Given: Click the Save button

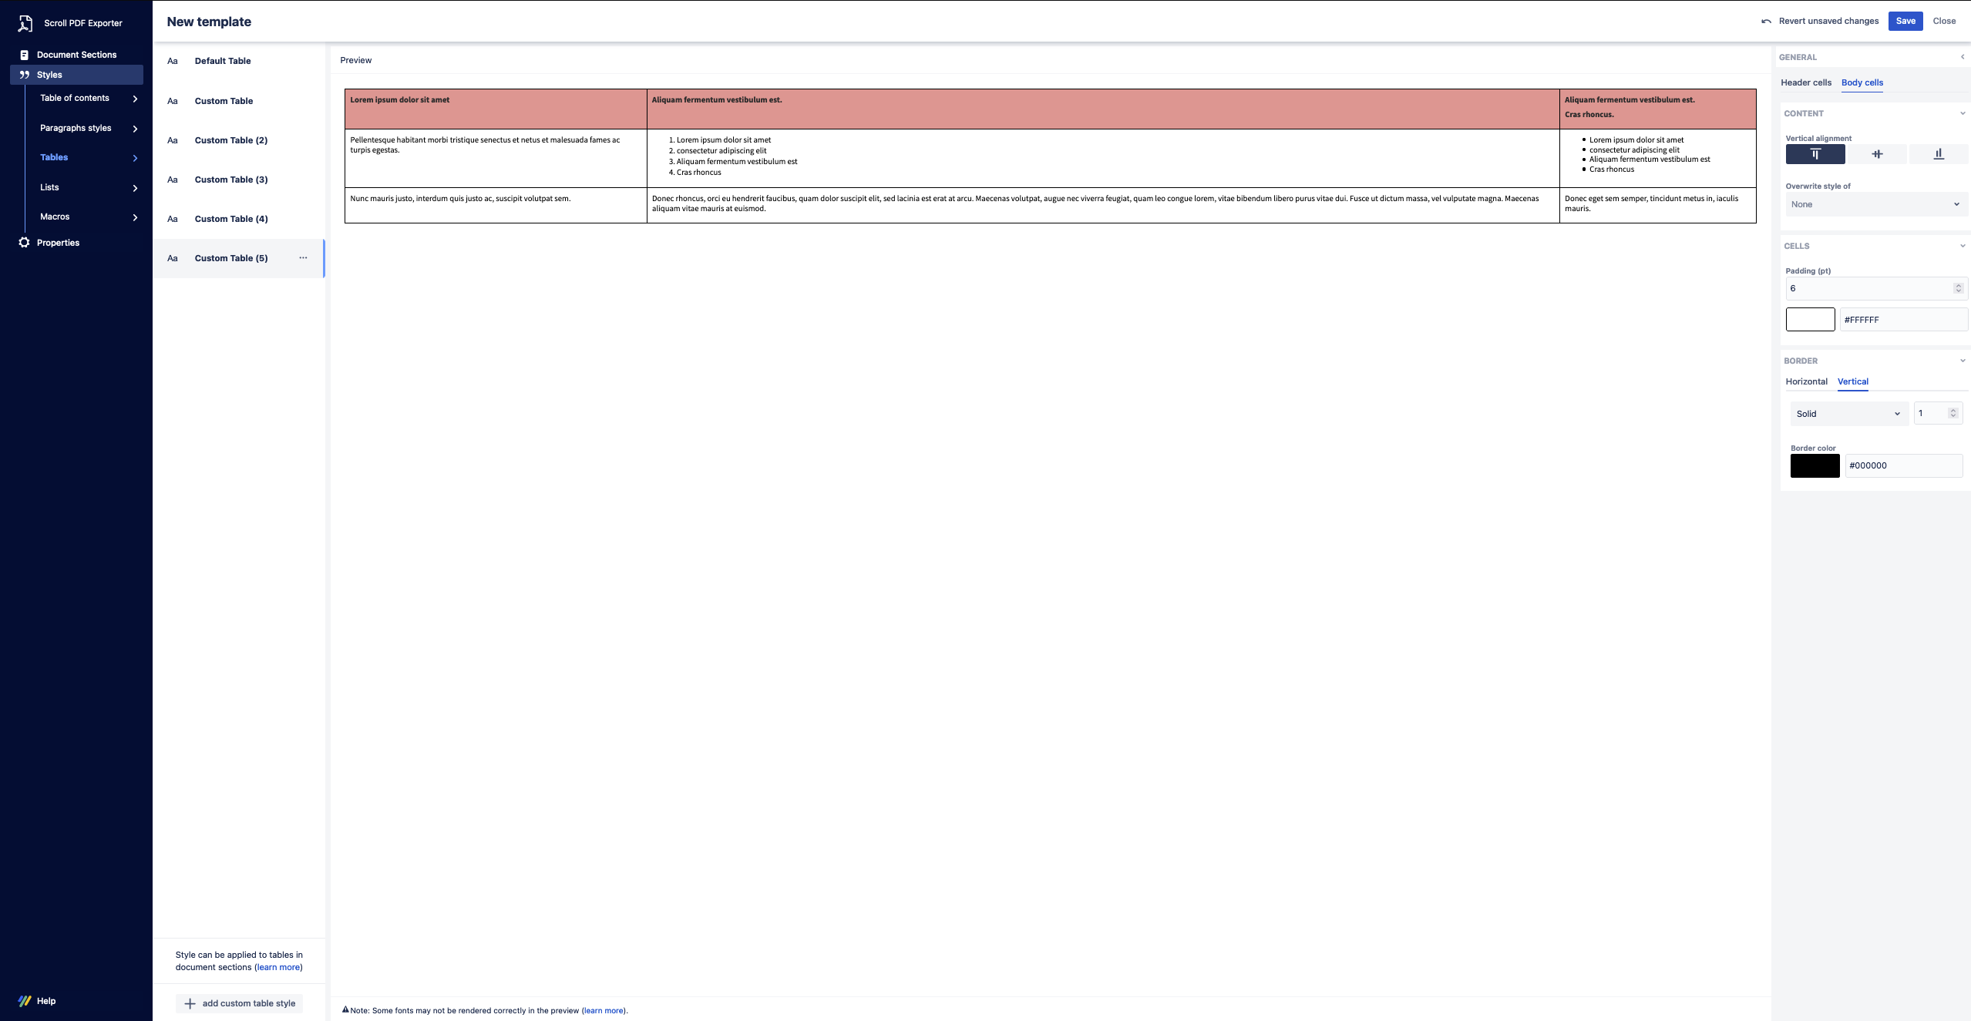Looking at the screenshot, I should pyautogui.click(x=1905, y=21).
